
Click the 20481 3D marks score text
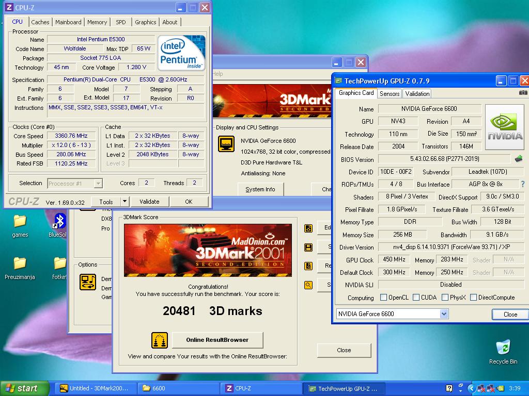(212, 311)
